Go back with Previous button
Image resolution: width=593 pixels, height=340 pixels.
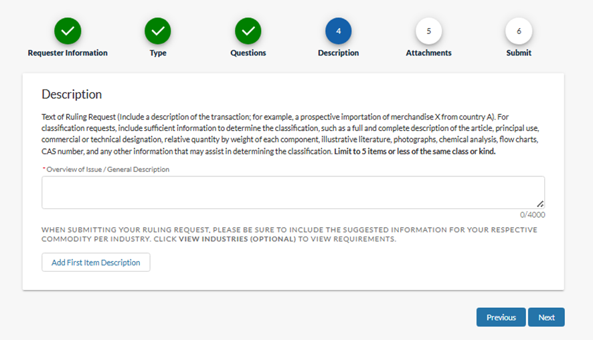point(501,317)
